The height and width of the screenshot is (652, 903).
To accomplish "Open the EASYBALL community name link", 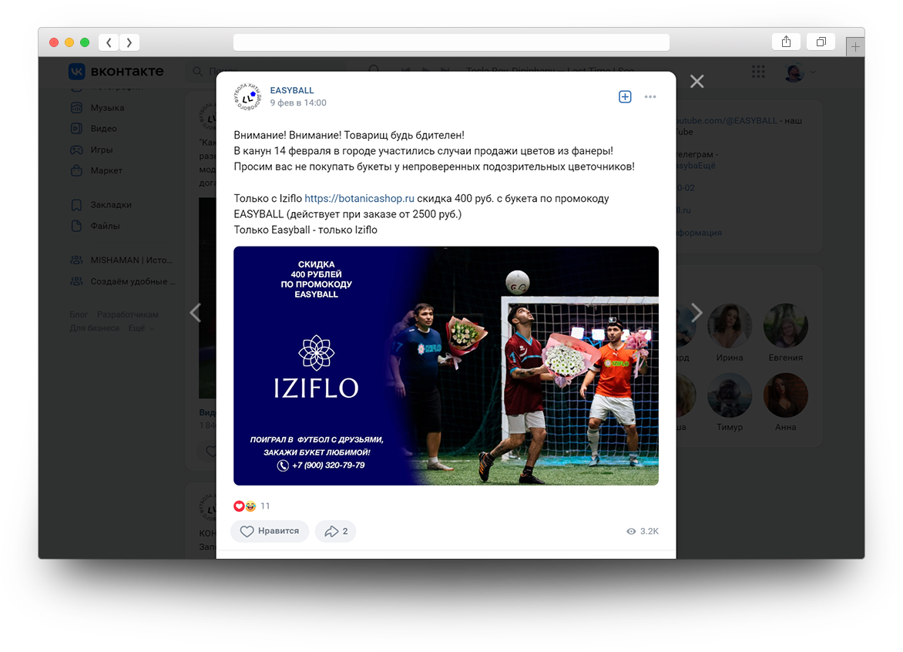I will coord(292,90).
